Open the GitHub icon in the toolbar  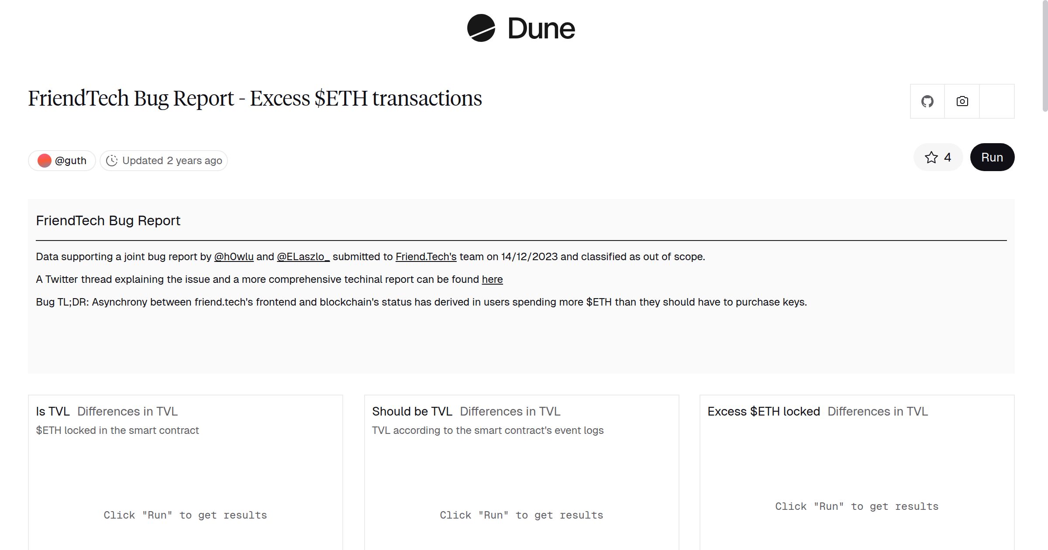(927, 101)
